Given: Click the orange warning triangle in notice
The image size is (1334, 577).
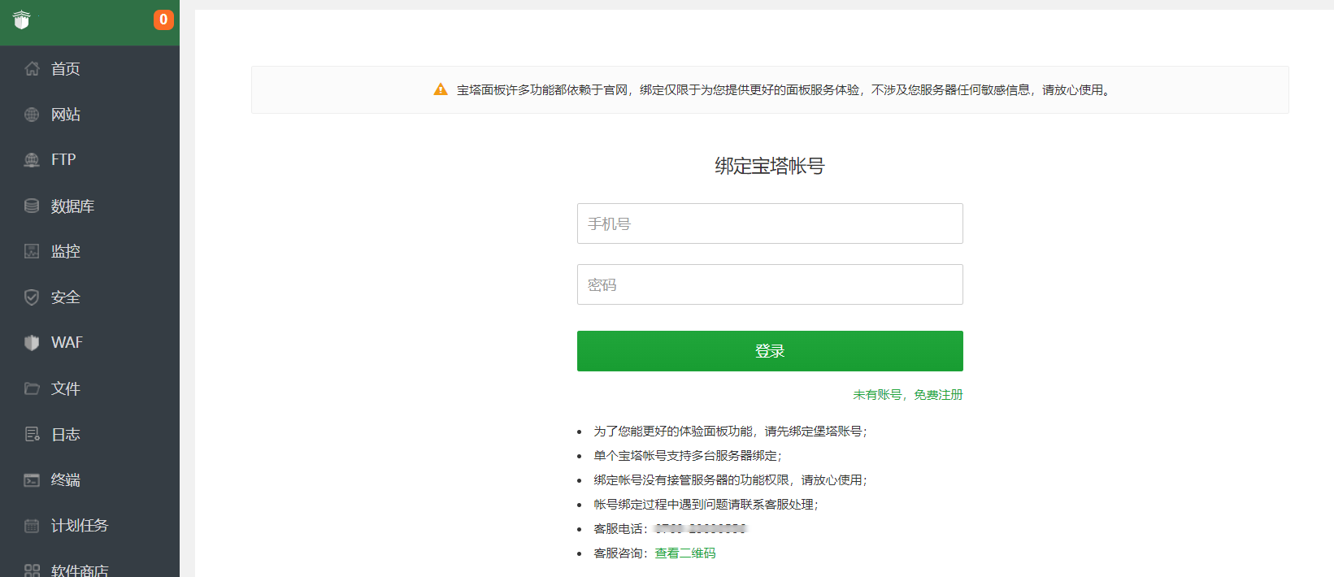Looking at the screenshot, I should click(441, 89).
